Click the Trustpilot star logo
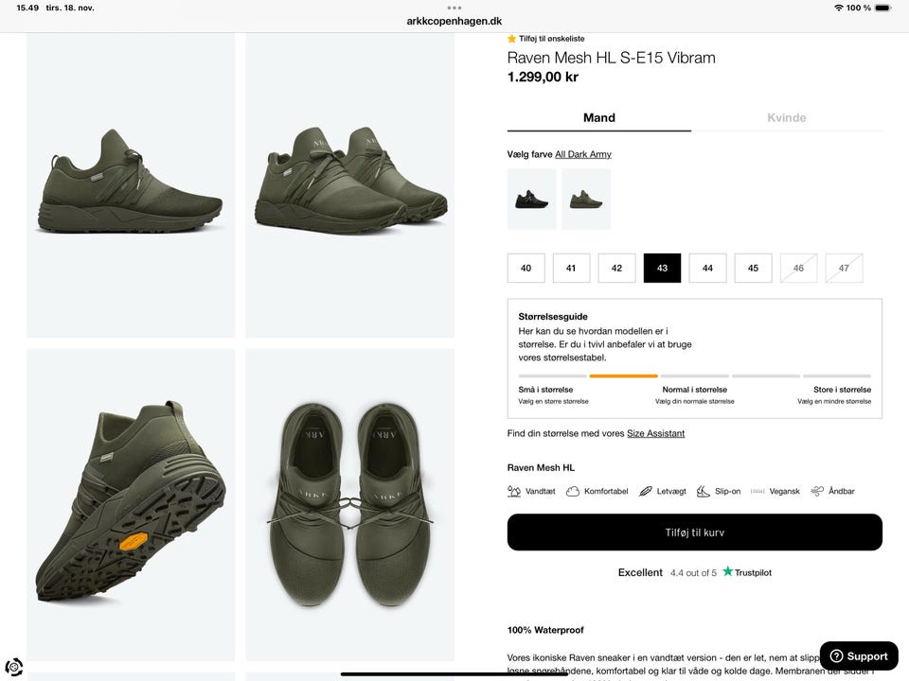909x681 pixels. tap(728, 572)
